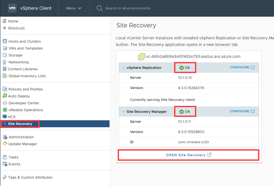The height and width of the screenshot is (186, 274).
Task: Click the Storage icon
Action: 5,55
